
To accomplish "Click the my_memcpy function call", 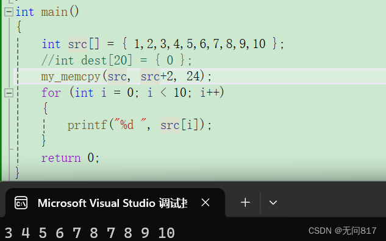I will tap(71, 77).
